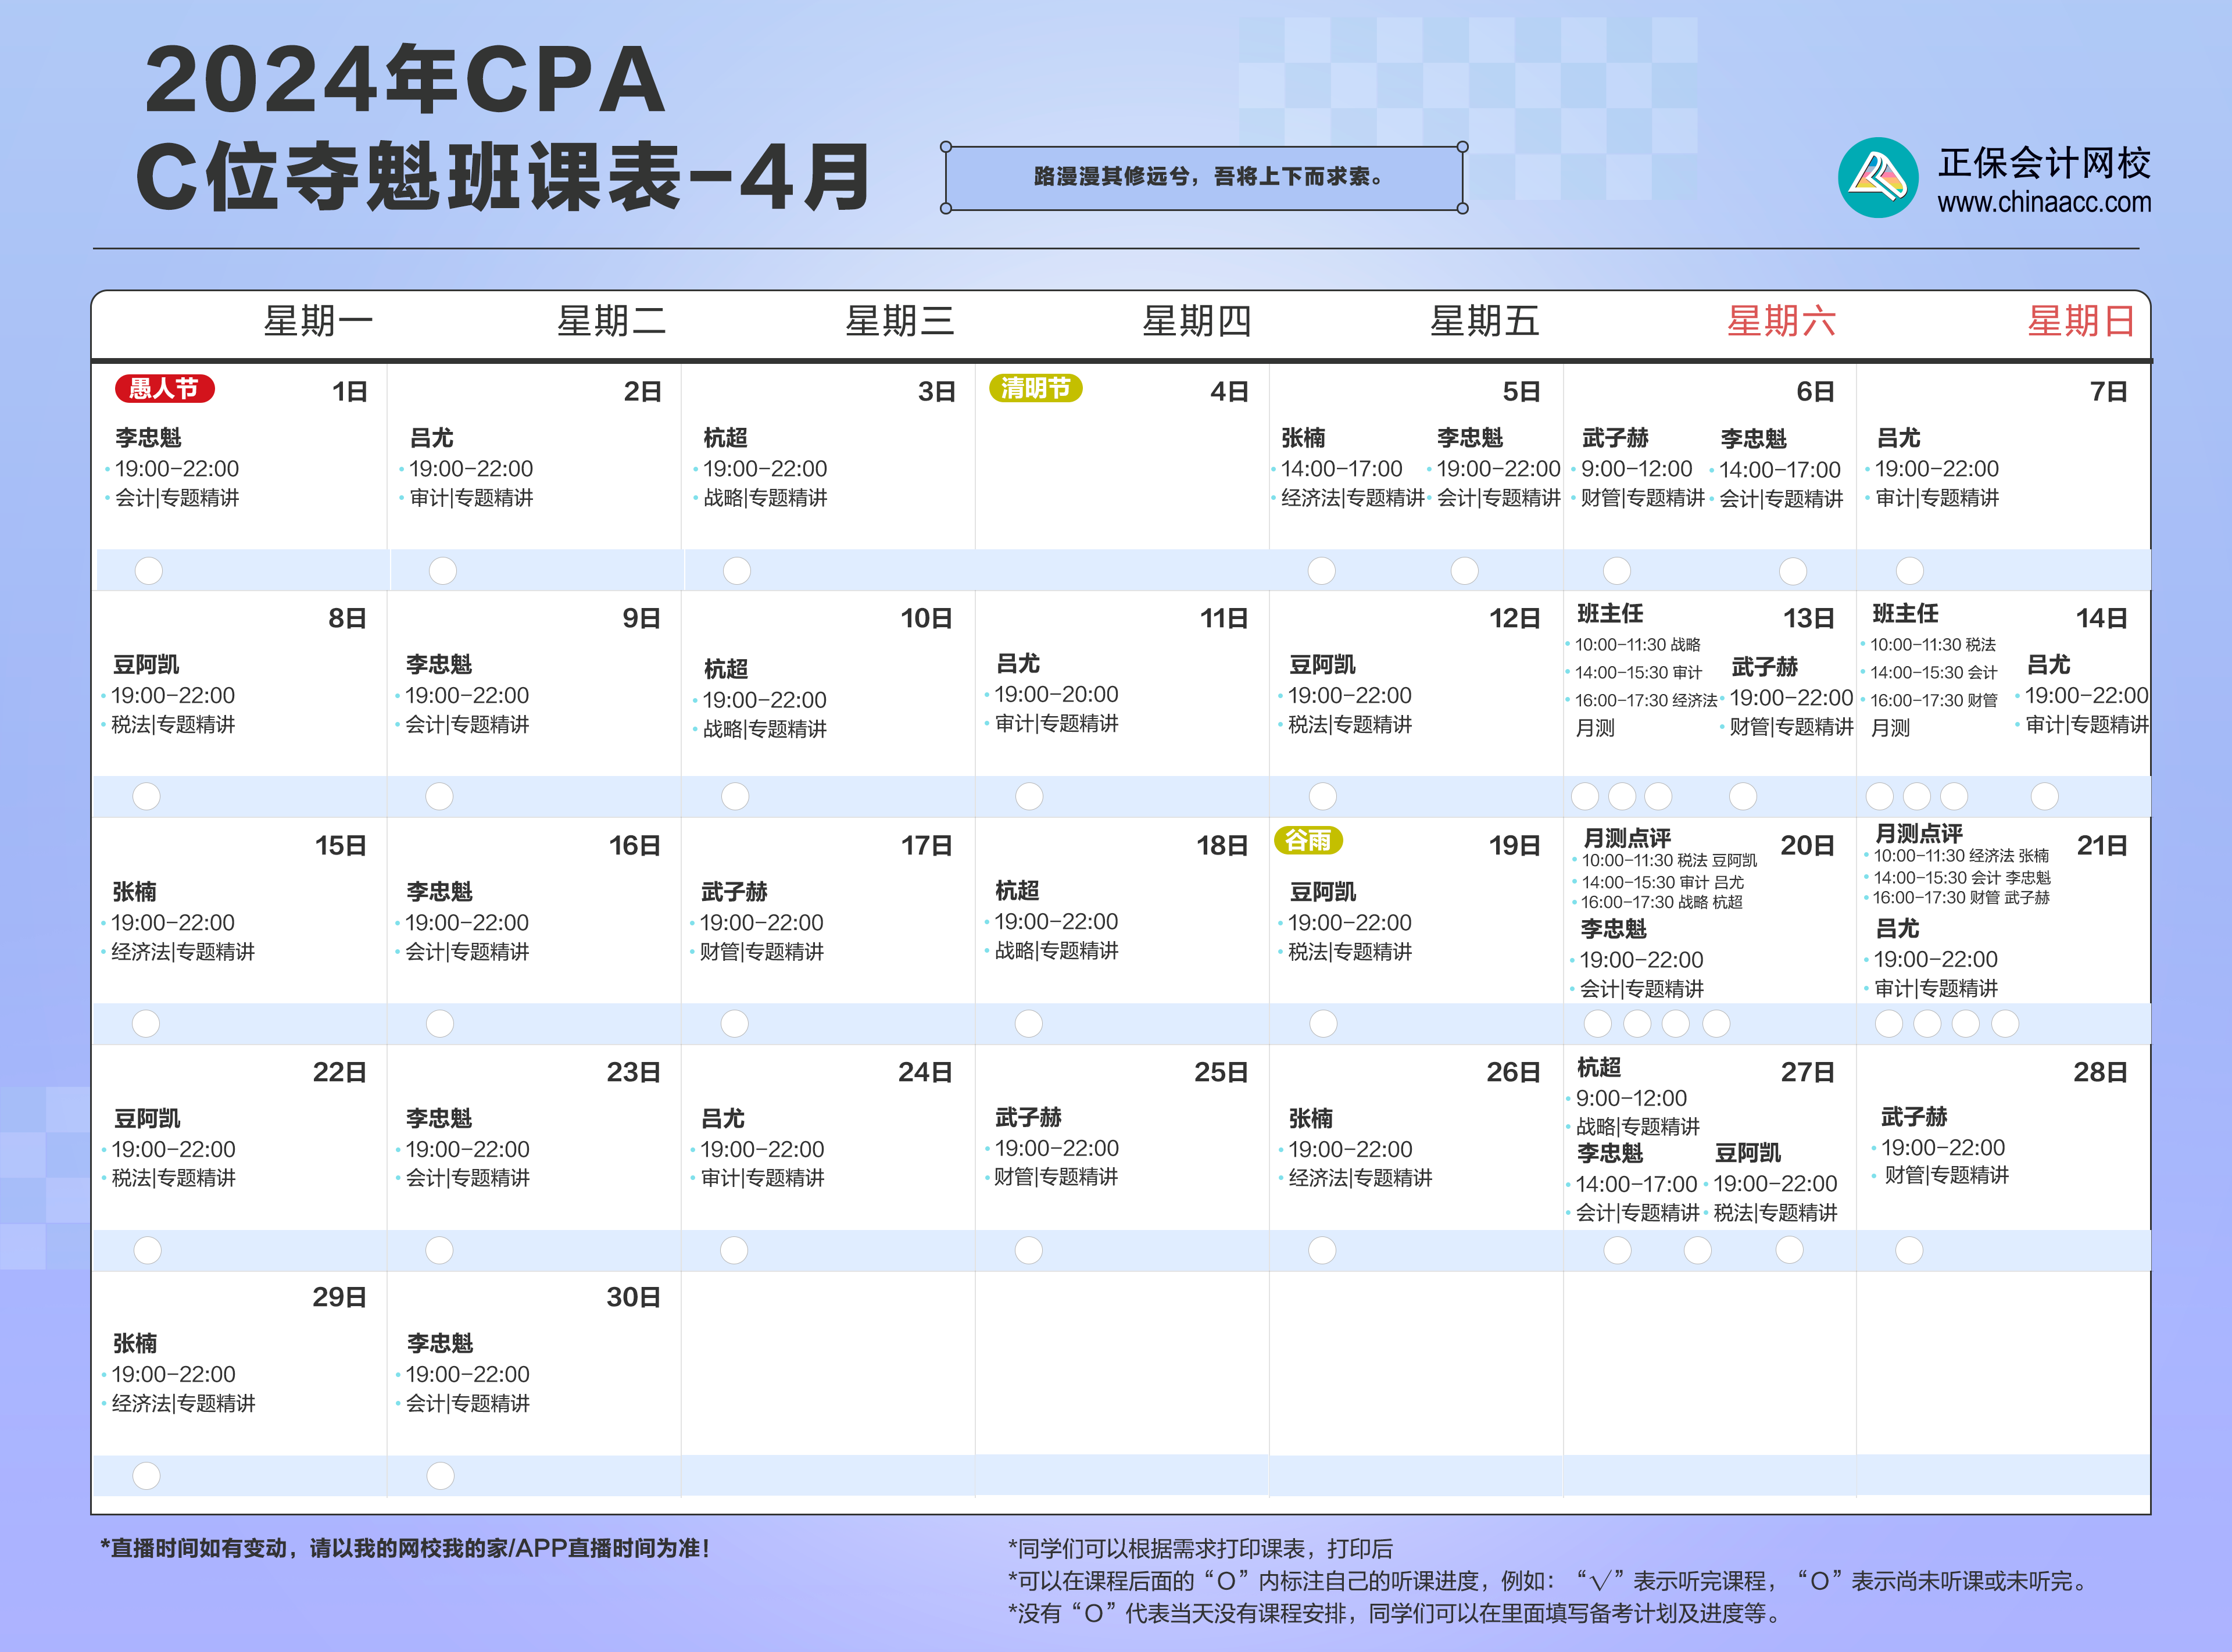Open the www.chinaacc.com website link
The width and height of the screenshot is (2232, 1652).
tap(2044, 203)
